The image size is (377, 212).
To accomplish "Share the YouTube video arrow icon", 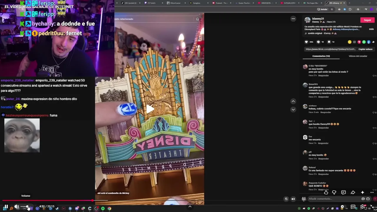I will pos(353,192).
